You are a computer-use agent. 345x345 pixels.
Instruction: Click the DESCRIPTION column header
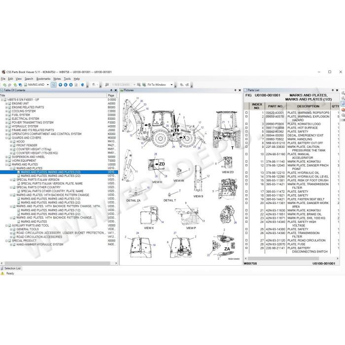pyautogui.click(x=308, y=106)
